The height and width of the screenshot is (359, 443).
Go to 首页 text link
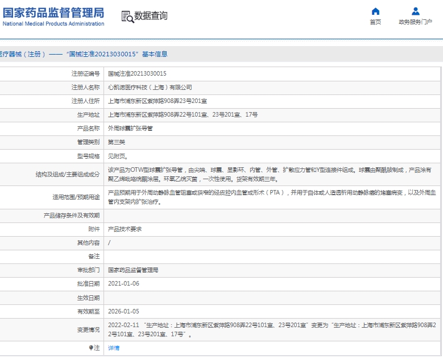click(375, 22)
